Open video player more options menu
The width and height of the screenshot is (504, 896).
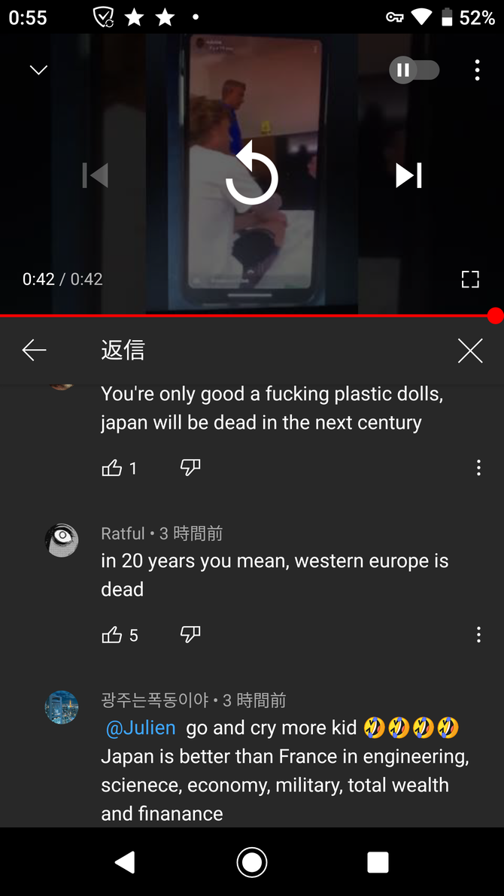pyautogui.click(x=477, y=70)
